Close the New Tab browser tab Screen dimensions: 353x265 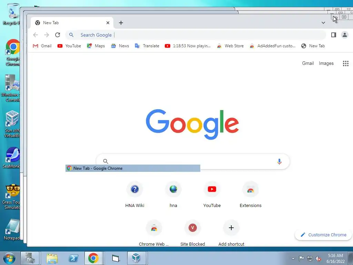(x=108, y=23)
